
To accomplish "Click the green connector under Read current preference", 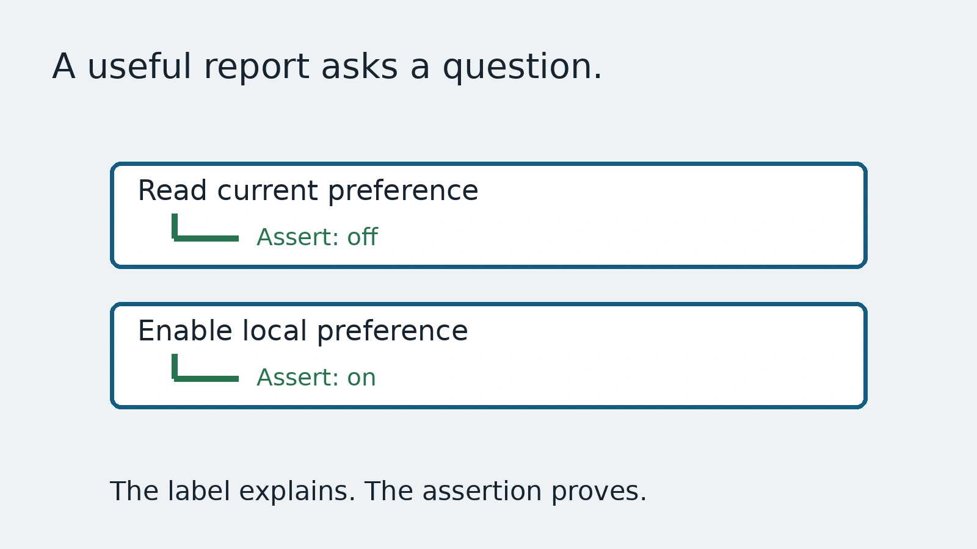I will (205, 228).
